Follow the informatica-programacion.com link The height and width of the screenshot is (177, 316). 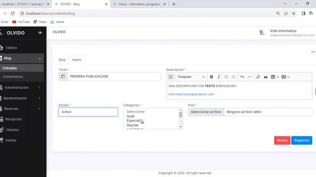pyautogui.click(x=191, y=94)
